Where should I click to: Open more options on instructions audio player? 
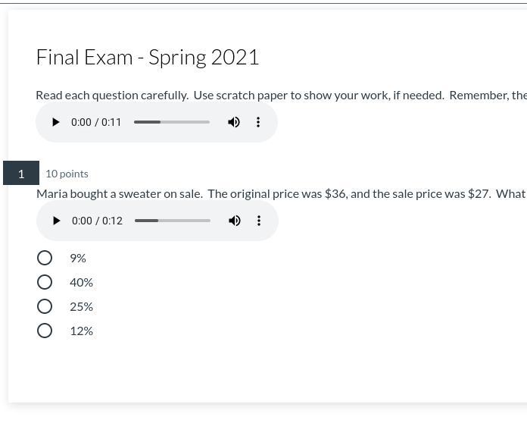tap(258, 122)
